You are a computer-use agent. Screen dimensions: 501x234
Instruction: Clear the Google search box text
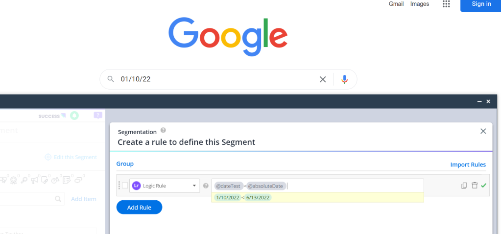[x=323, y=79]
